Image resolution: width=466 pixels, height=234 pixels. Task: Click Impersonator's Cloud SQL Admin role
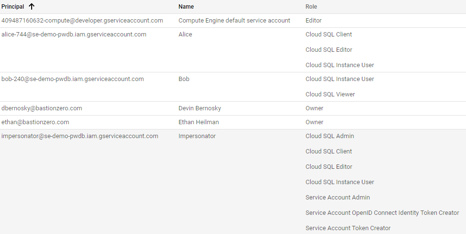[329, 136]
